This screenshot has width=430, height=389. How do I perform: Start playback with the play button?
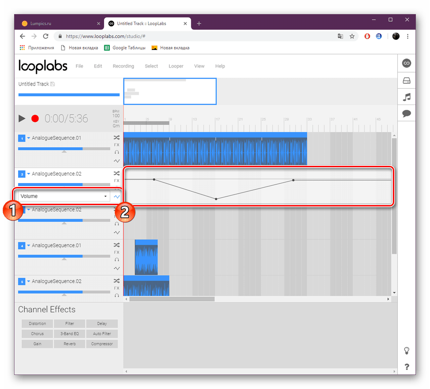point(22,119)
